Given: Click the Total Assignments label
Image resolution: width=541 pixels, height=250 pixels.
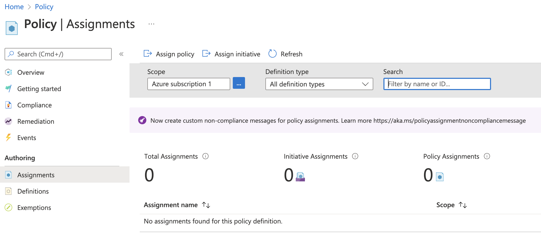Looking at the screenshot, I should [171, 156].
